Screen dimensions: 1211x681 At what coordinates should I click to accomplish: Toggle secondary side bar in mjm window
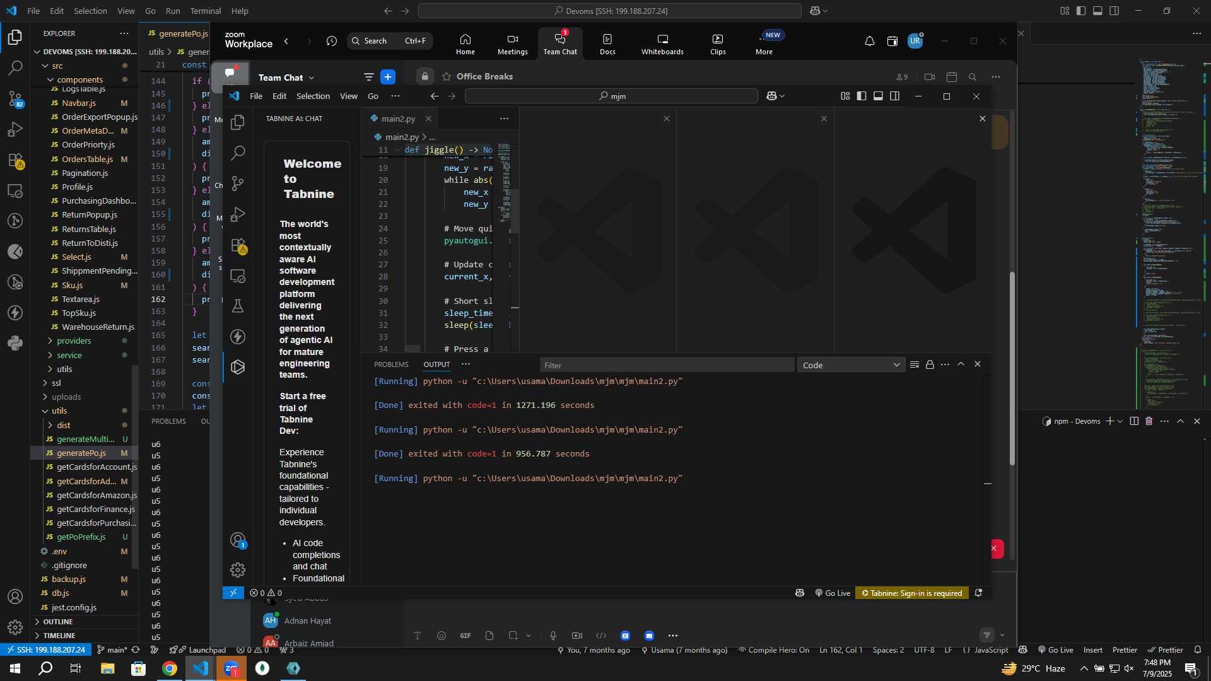click(x=894, y=96)
